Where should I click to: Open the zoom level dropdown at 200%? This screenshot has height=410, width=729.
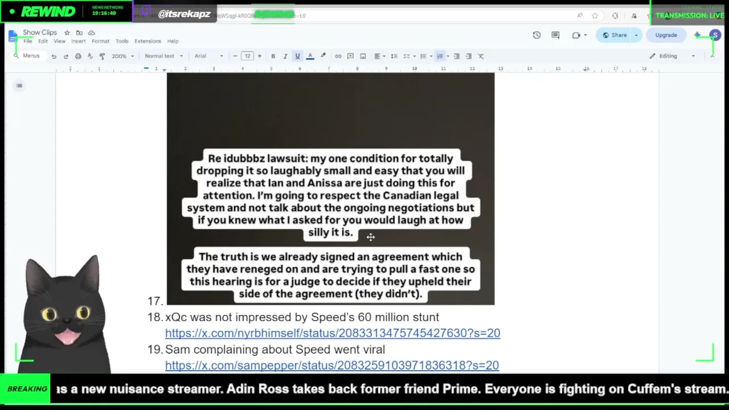click(x=122, y=56)
